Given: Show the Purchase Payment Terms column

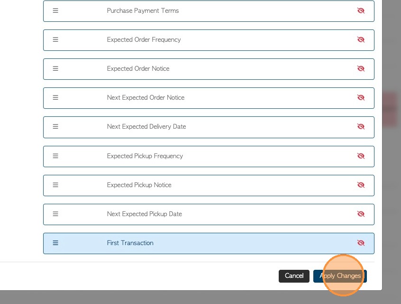Looking at the screenshot, I should point(361,10).
